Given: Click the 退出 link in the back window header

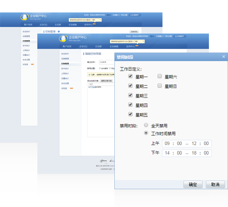Looking at the screenshot, I should (109, 15).
